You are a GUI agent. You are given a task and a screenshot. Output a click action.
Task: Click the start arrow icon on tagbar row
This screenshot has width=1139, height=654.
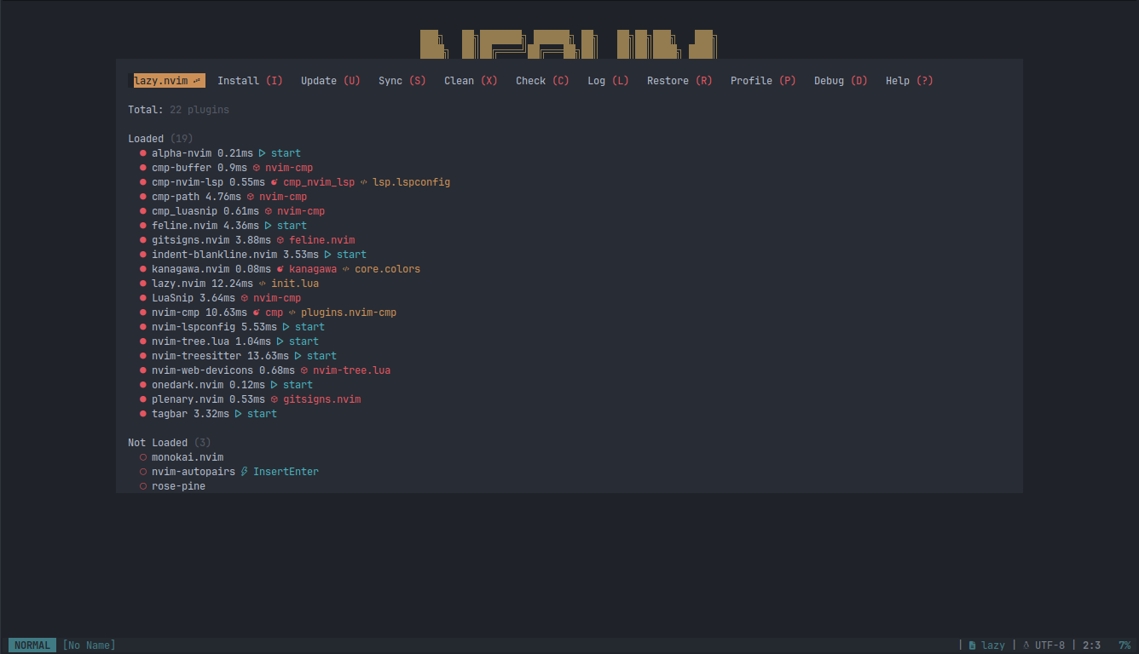tap(239, 414)
